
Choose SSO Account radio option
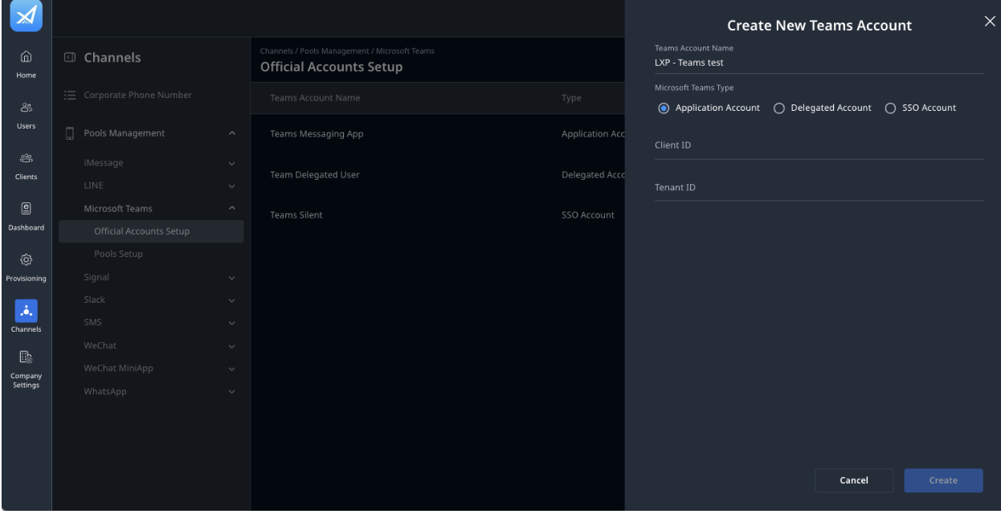(889, 108)
